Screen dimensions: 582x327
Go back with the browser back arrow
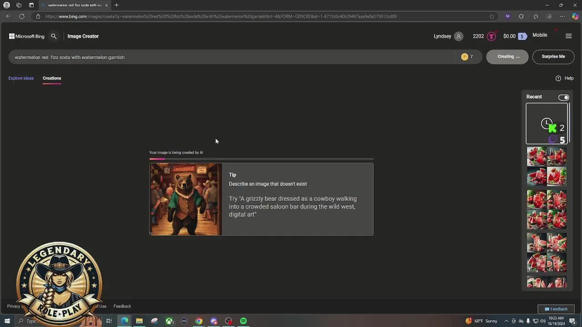point(8,16)
